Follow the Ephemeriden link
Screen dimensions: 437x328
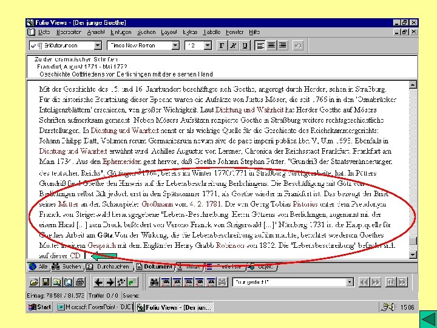(x=122, y=162)
